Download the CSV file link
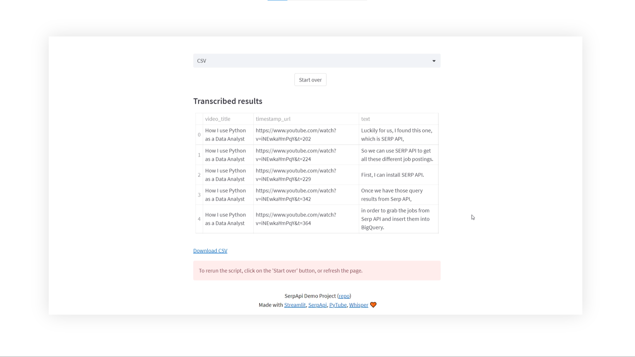635x357 pixels. click(210, 251)
